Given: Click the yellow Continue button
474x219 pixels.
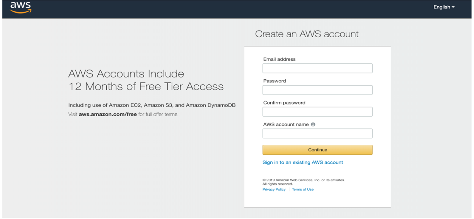Looking at the screenshot, I should tap(317, 150).
